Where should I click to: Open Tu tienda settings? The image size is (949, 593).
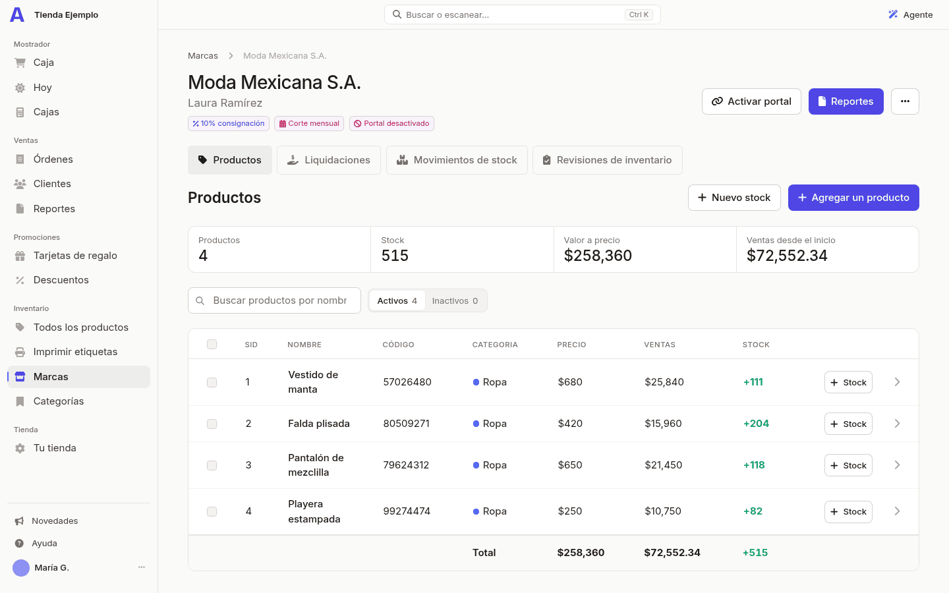click(78, 448)
